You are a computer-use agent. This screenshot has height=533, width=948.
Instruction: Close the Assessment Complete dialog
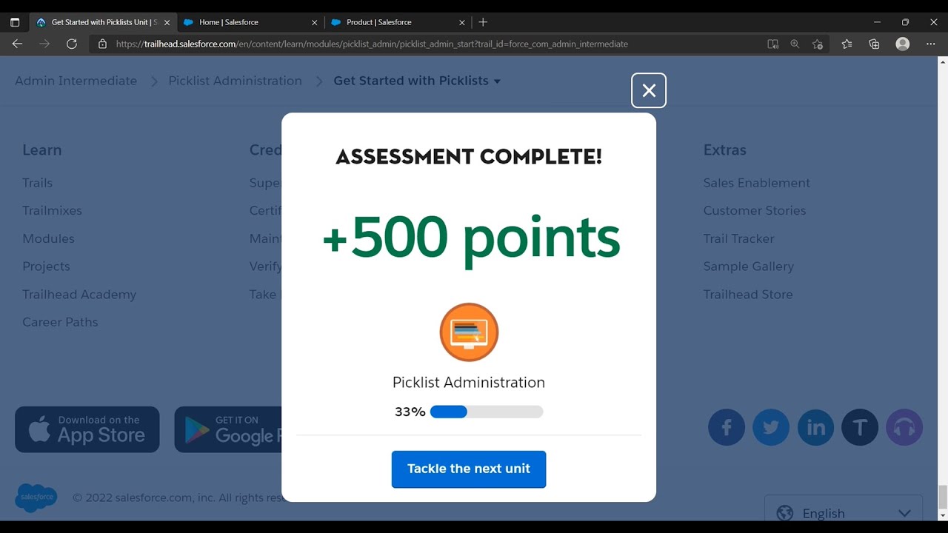tap(649, 90)
